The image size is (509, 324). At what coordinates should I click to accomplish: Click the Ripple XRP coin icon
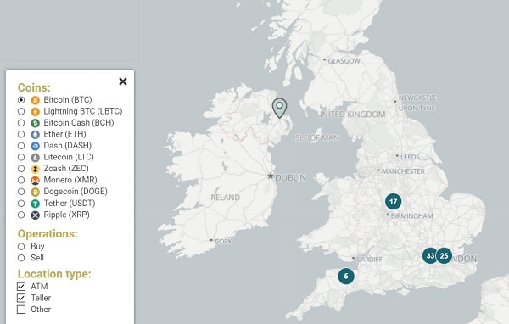(35, 215)
